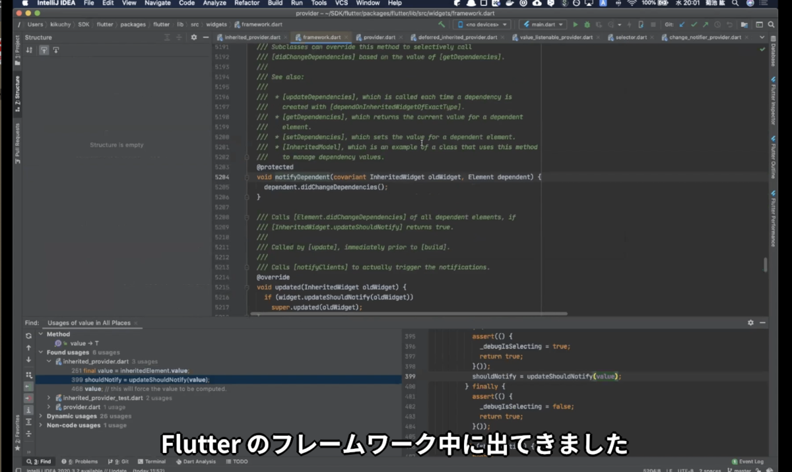Click Rerun icon in Find panel
This screenshot has width=792, height=472.
28,336
